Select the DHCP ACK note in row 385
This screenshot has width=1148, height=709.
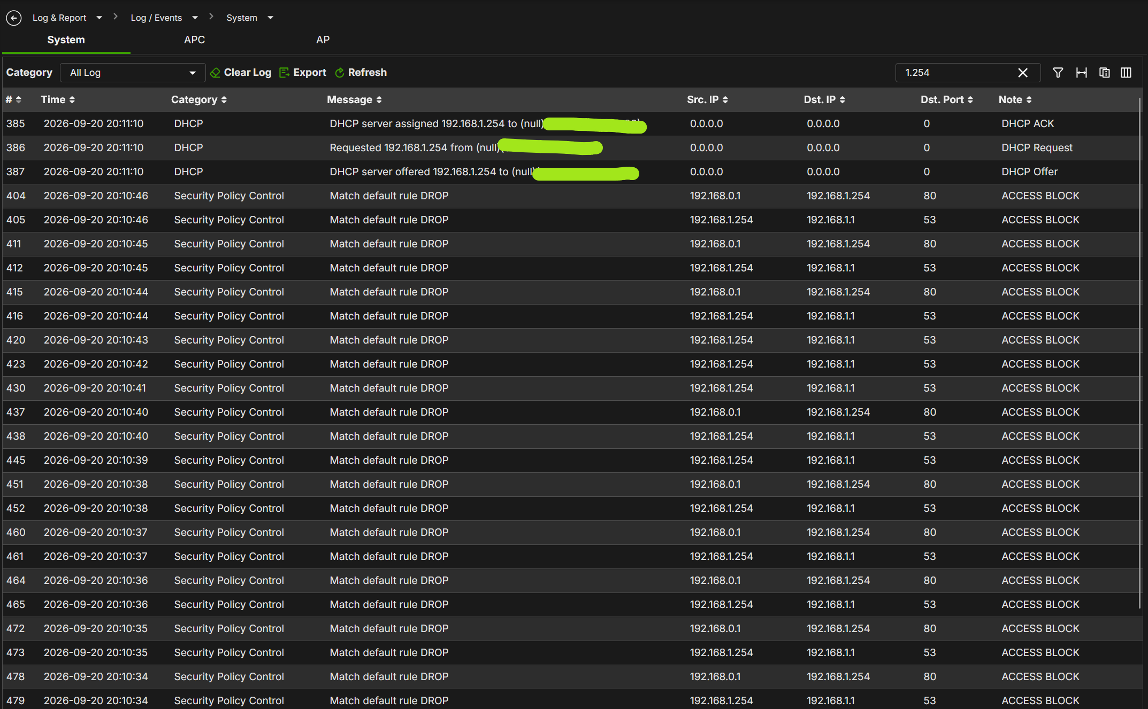(x=1027, y=124)
